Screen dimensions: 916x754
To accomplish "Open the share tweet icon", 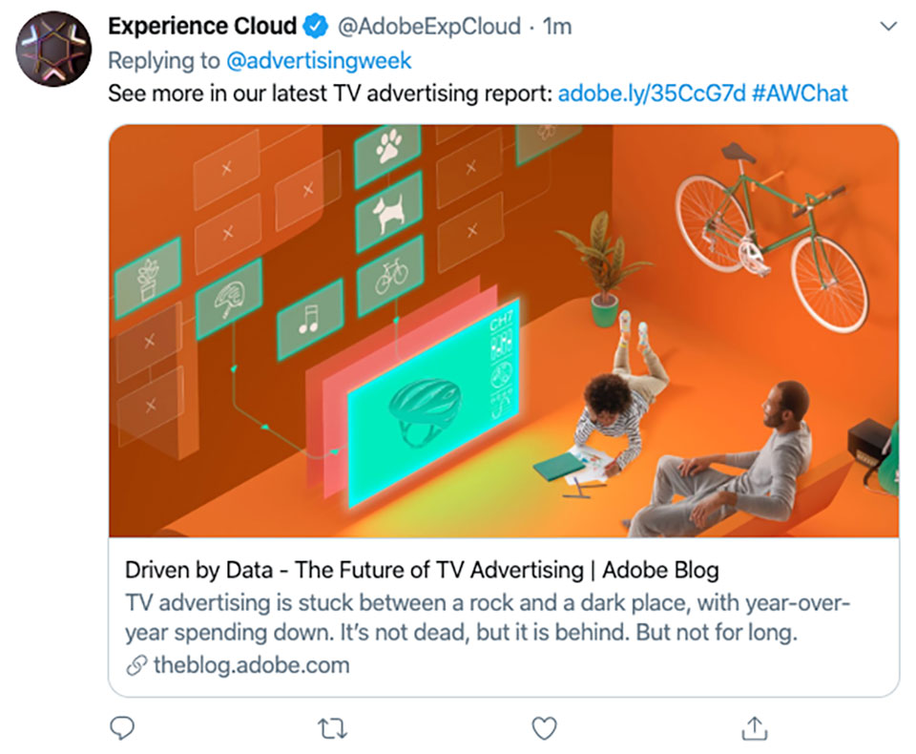I will (x=754, y=728).
